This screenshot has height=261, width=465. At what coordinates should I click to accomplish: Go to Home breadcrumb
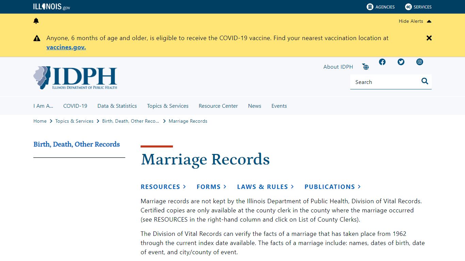(x=40, y=121)
